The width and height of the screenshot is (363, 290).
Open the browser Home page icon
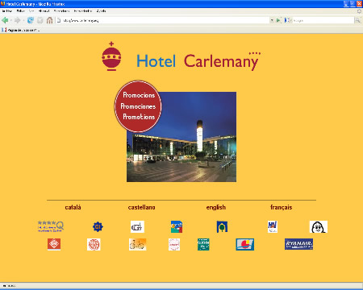[49, 20]
